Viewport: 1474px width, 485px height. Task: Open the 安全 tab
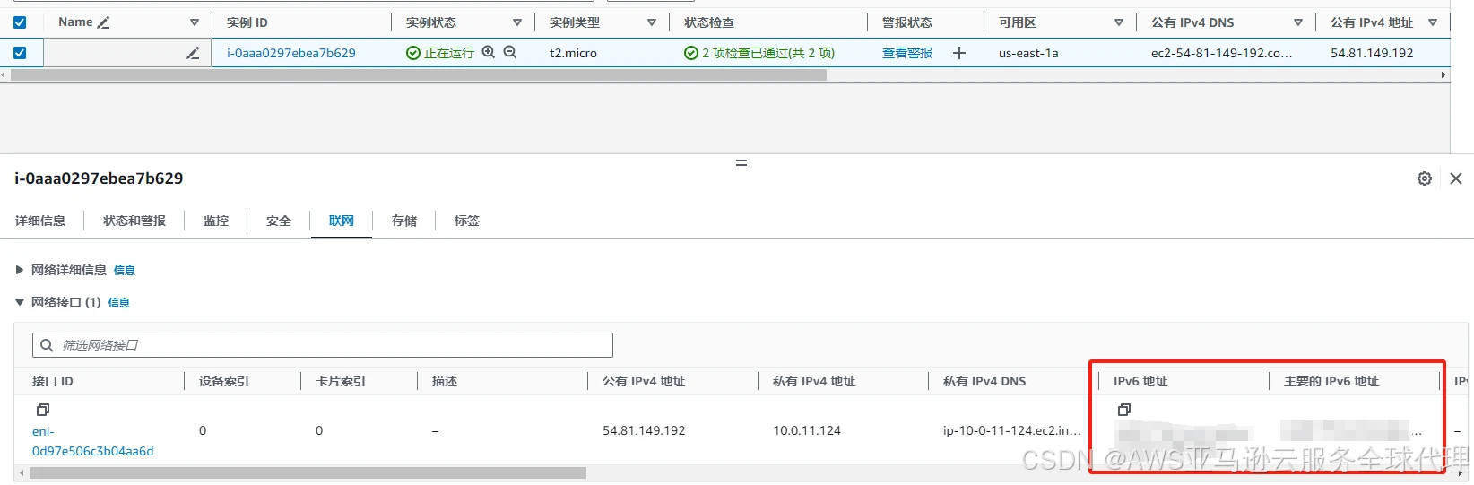[x=279, y=221]
